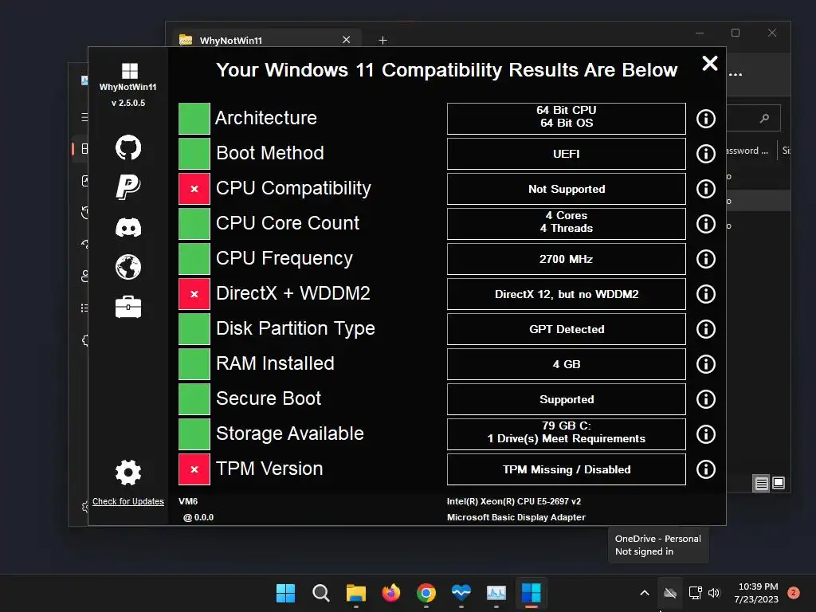Click 'Intel(R) Xeon(R) CPU E5-2697 v2' text
Viewport: 816px width, 612px height.
(514, 501)
